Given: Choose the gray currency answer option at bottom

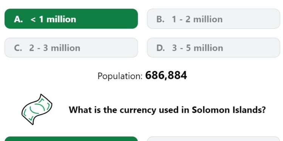Looking at the screenshot, I should pyautogui.click(x=214, y=139).
